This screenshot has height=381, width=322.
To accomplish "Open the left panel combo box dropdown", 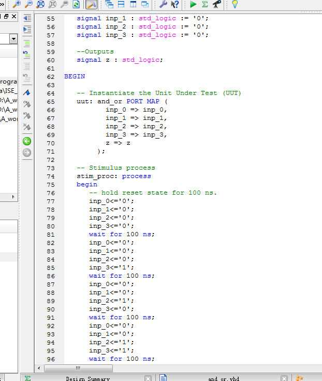I will tap(13, 39).
